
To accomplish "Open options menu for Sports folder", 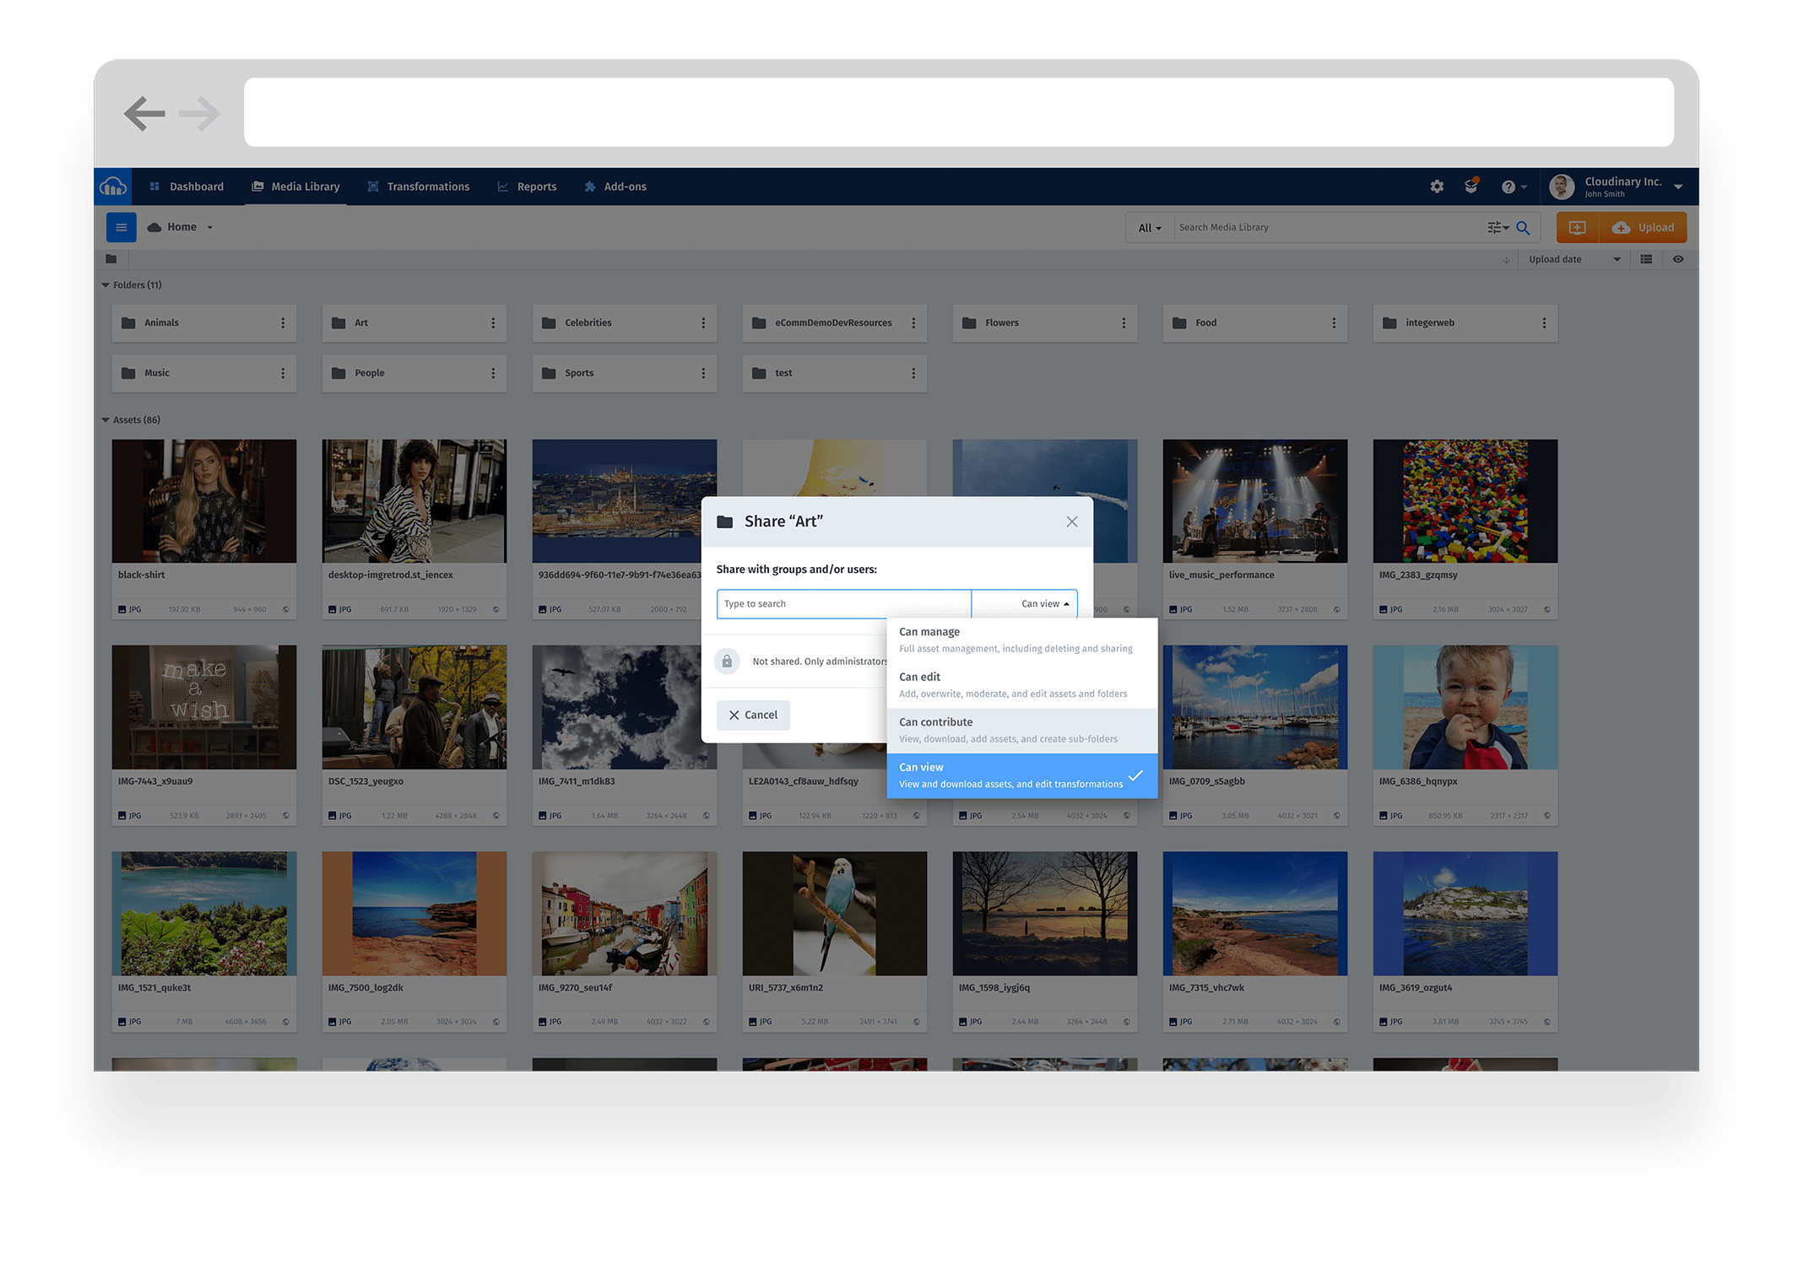I will tap(703, 373).
